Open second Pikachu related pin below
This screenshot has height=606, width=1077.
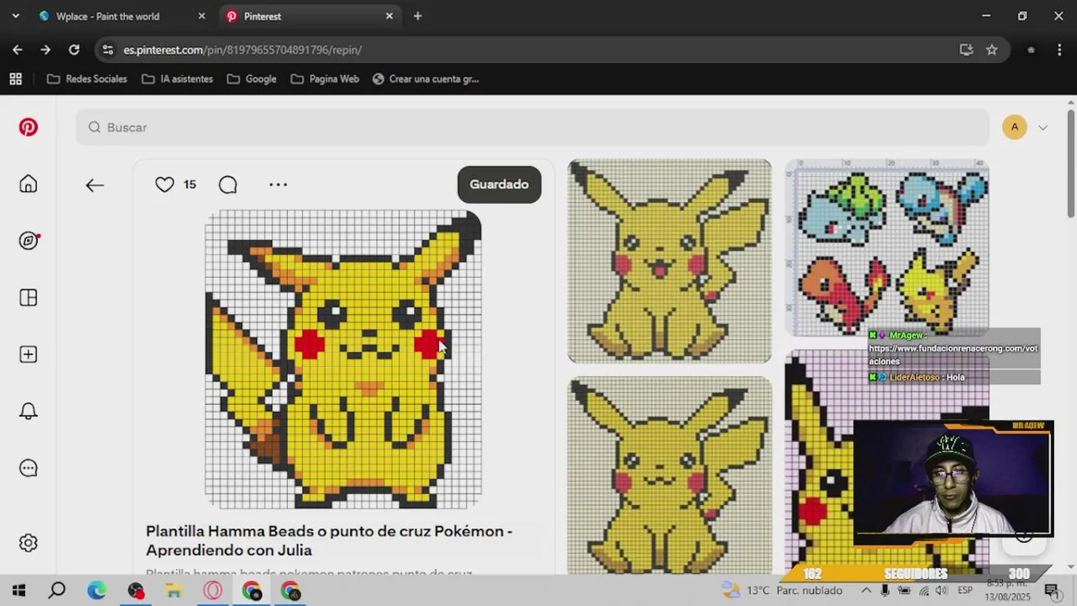click(x=669, y=476)
